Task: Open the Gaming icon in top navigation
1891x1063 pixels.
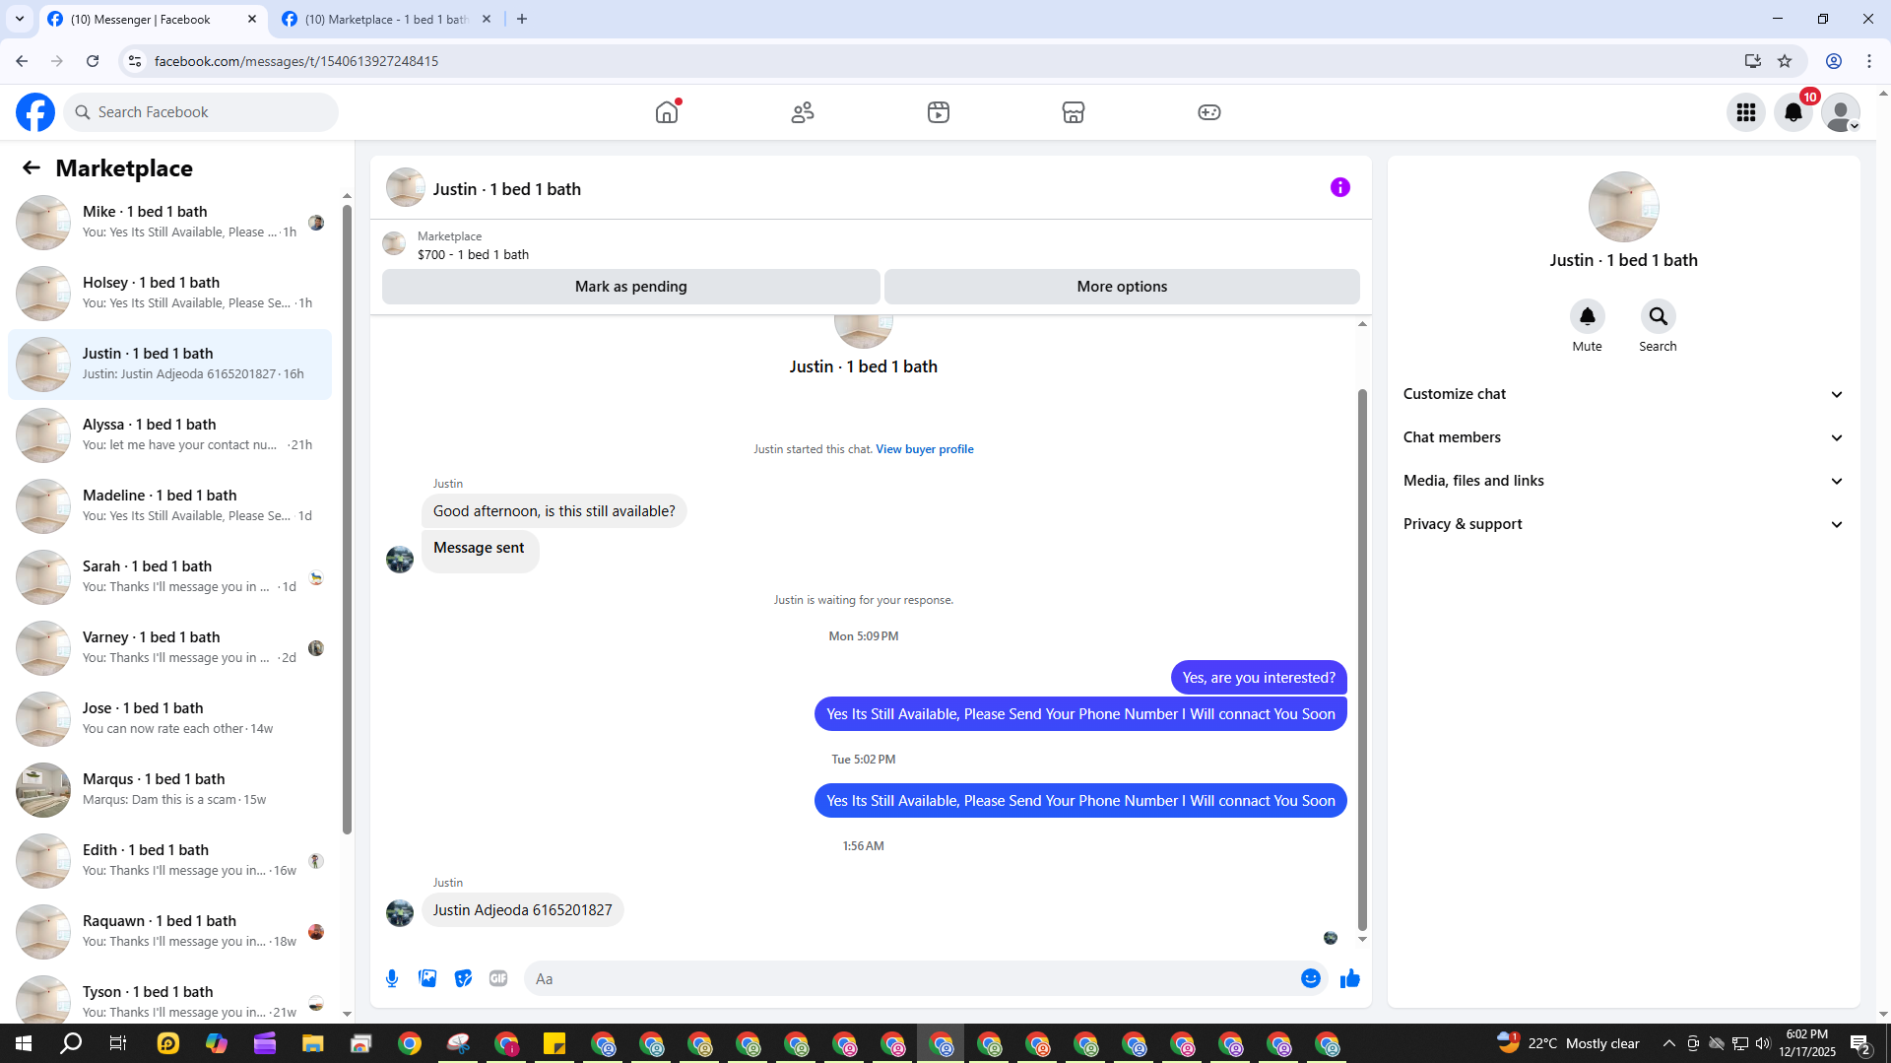Action: (x=1209, y=112)
